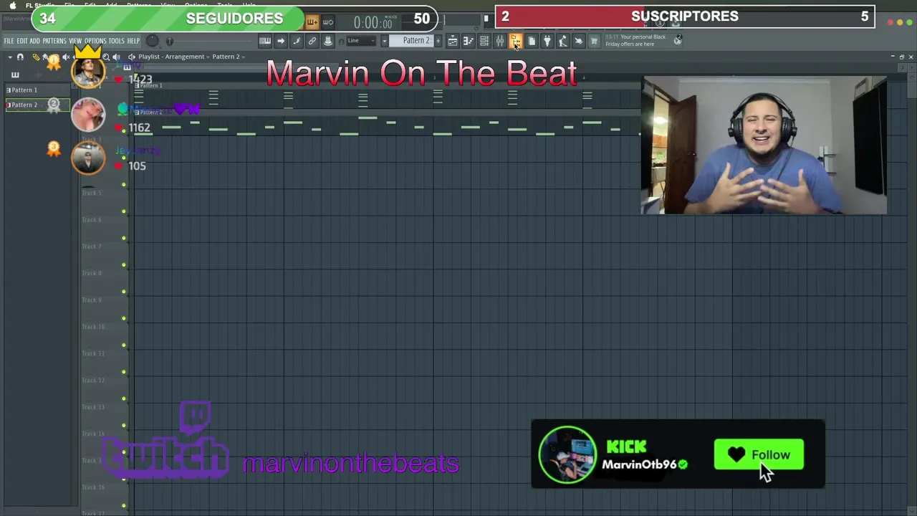
Task: Open the FL Studio macOS menu
Action: (40, 6)
